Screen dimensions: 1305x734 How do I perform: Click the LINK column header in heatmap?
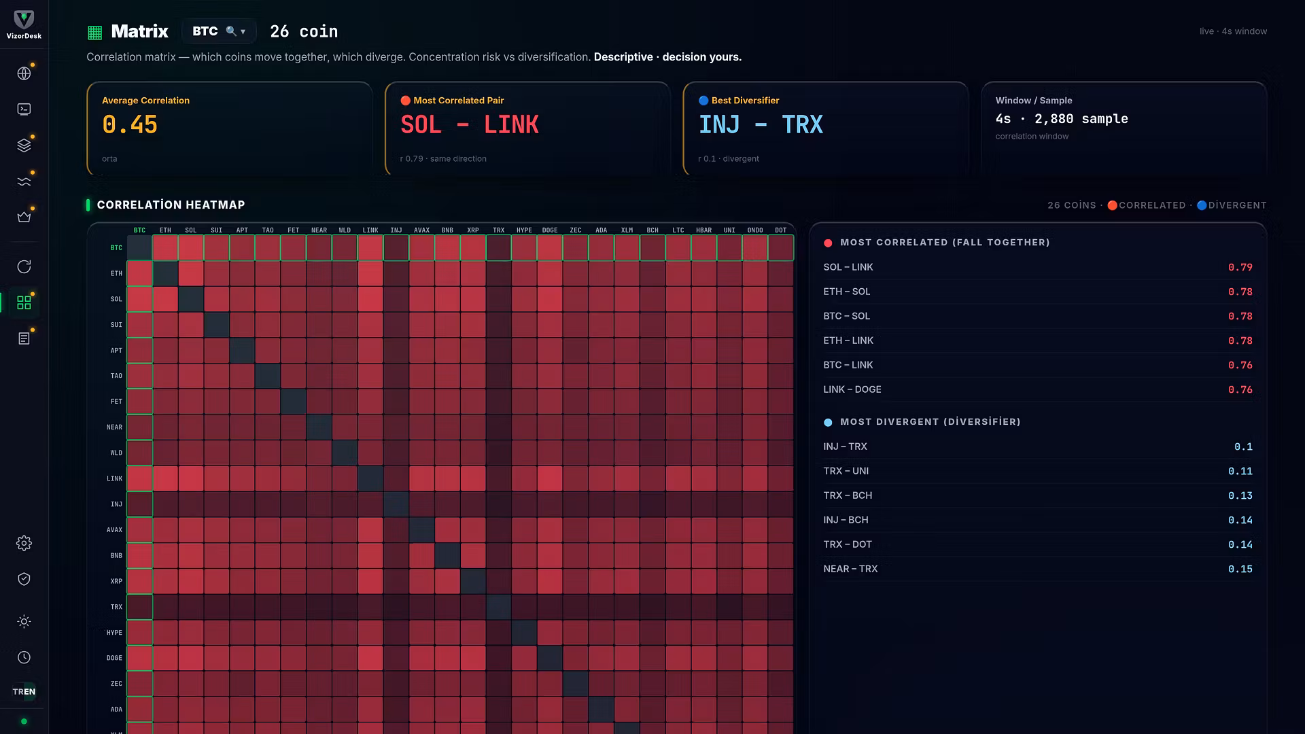coord(370,230)
